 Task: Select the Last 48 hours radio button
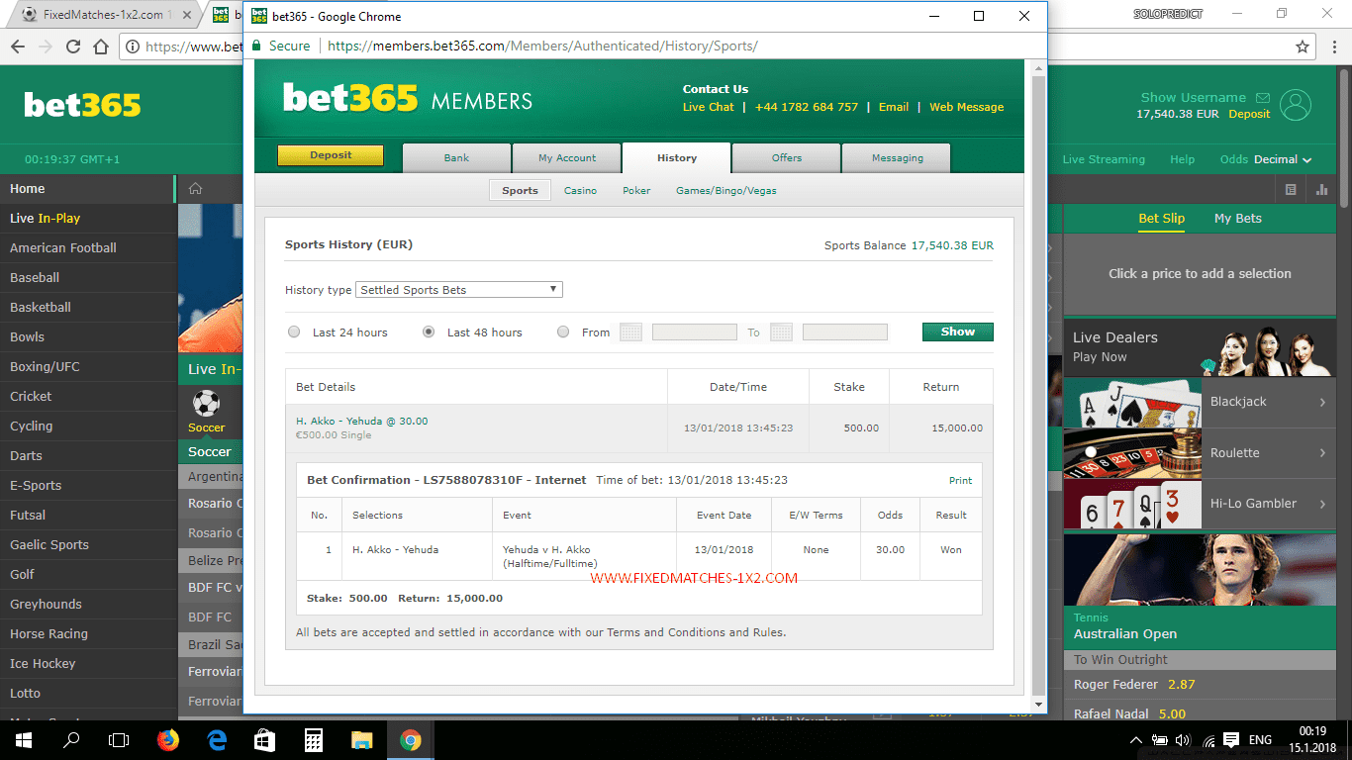429,332
